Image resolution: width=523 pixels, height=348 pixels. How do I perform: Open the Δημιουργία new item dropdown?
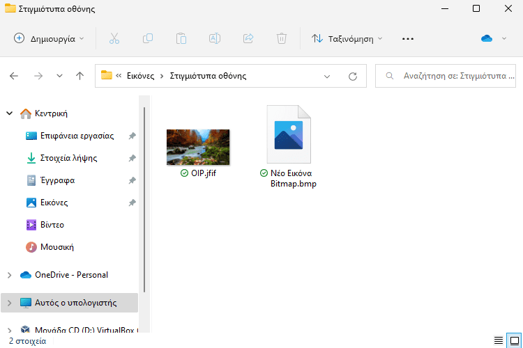click(x=49, y=39)
